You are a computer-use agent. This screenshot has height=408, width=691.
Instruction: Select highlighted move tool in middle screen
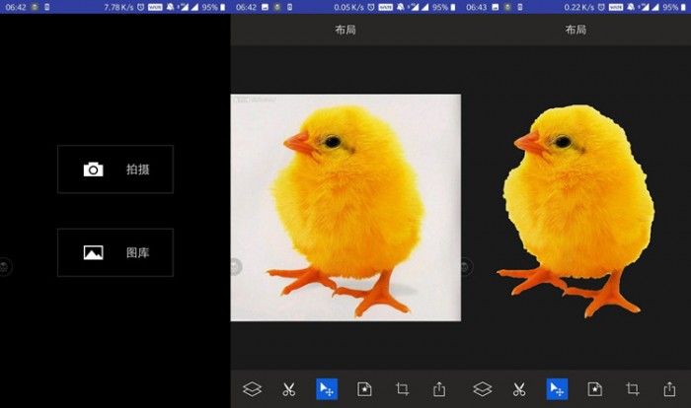coord(327,389)
